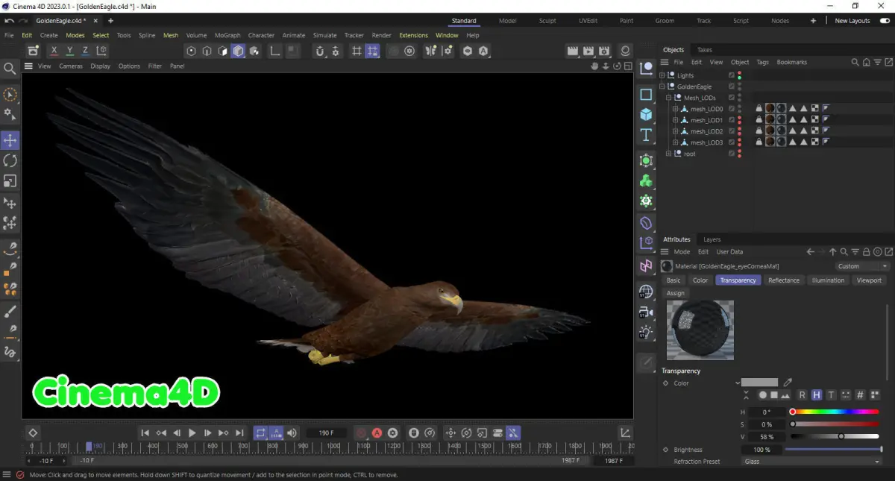Image resolution: width=895 pixels, height=481 pixels.
Task: Switch to the Reflectance tab
Action: click(783, 280)
